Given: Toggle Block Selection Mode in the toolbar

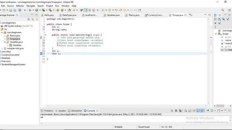Looking at the screenshot, I should point(94,10).
